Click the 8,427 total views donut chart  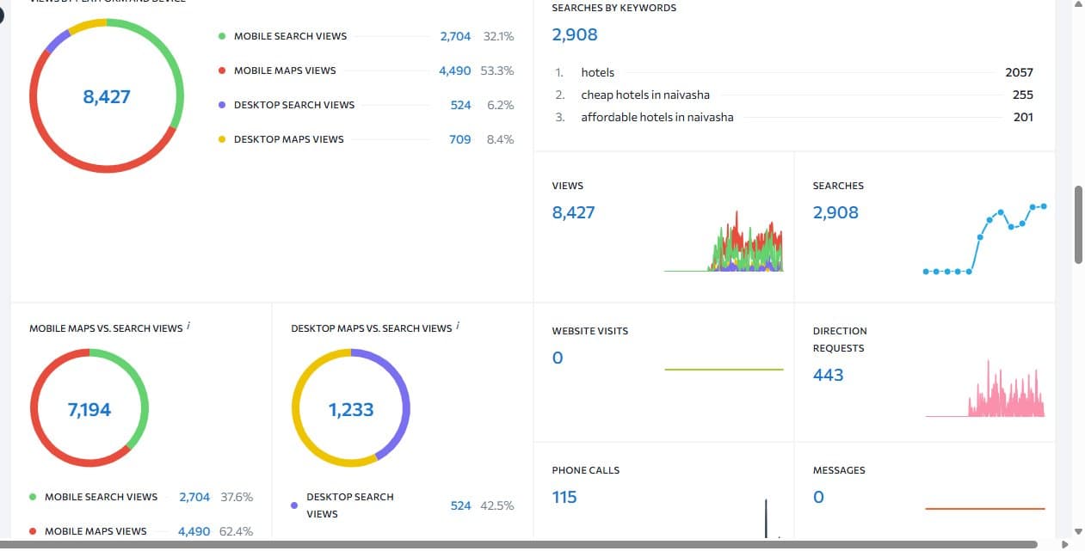(x=107, y=96)
